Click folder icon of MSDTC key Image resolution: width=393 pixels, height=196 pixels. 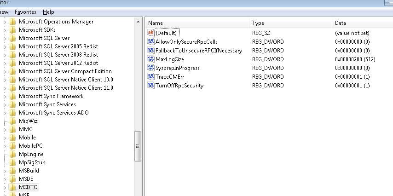12,187
